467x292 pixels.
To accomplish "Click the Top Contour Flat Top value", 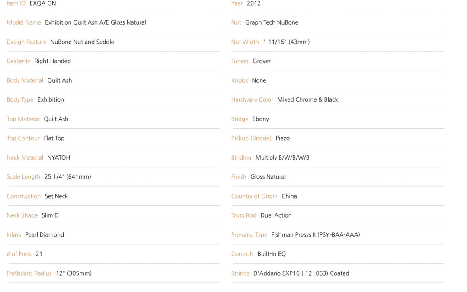I will point(54,138).
